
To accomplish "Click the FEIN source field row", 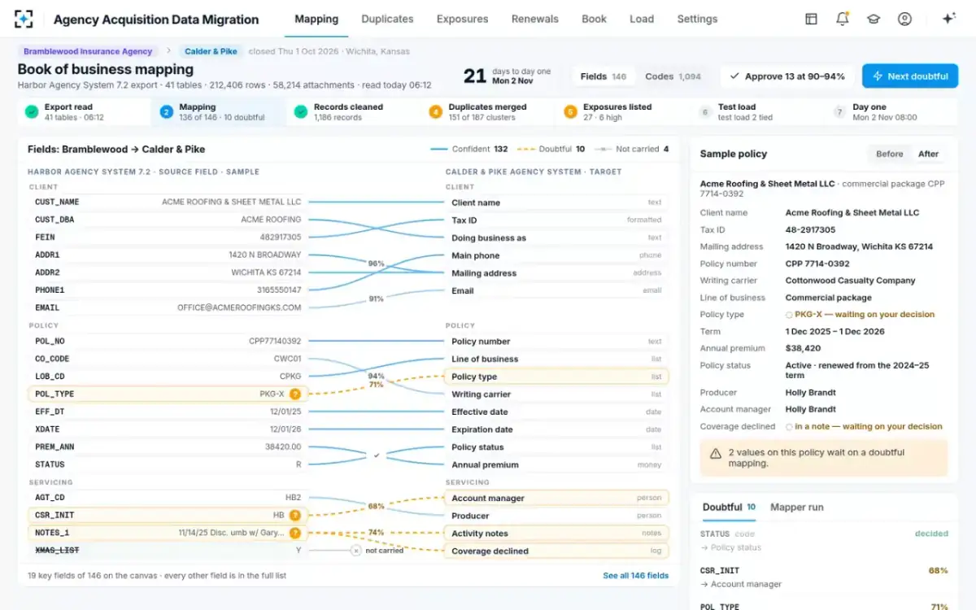I will tap(168, 237).
